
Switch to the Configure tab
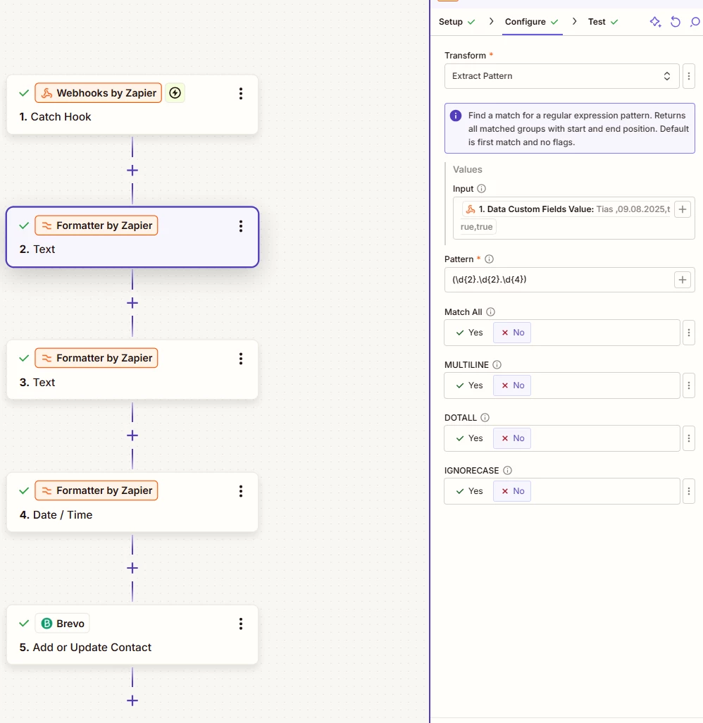tap(532, 22)
